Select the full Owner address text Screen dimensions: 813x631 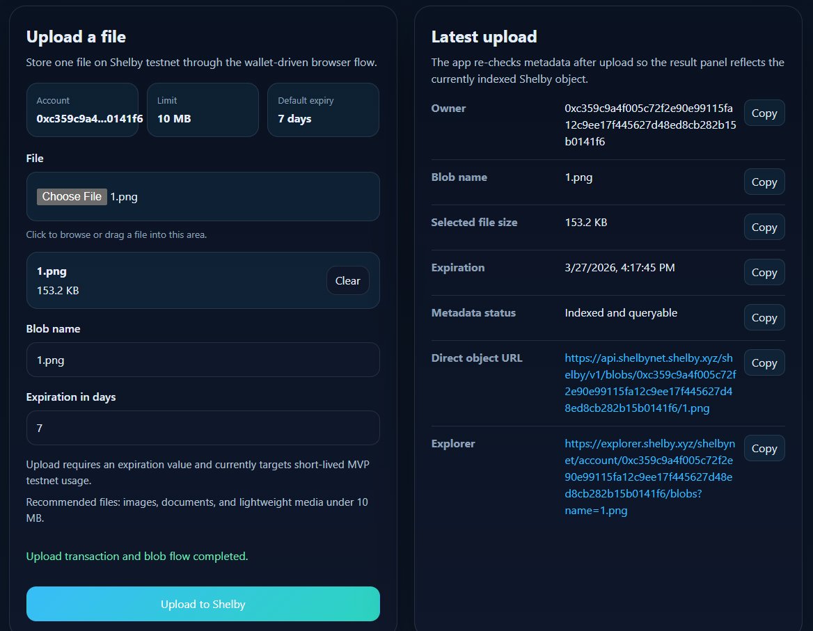pos(650,125)
